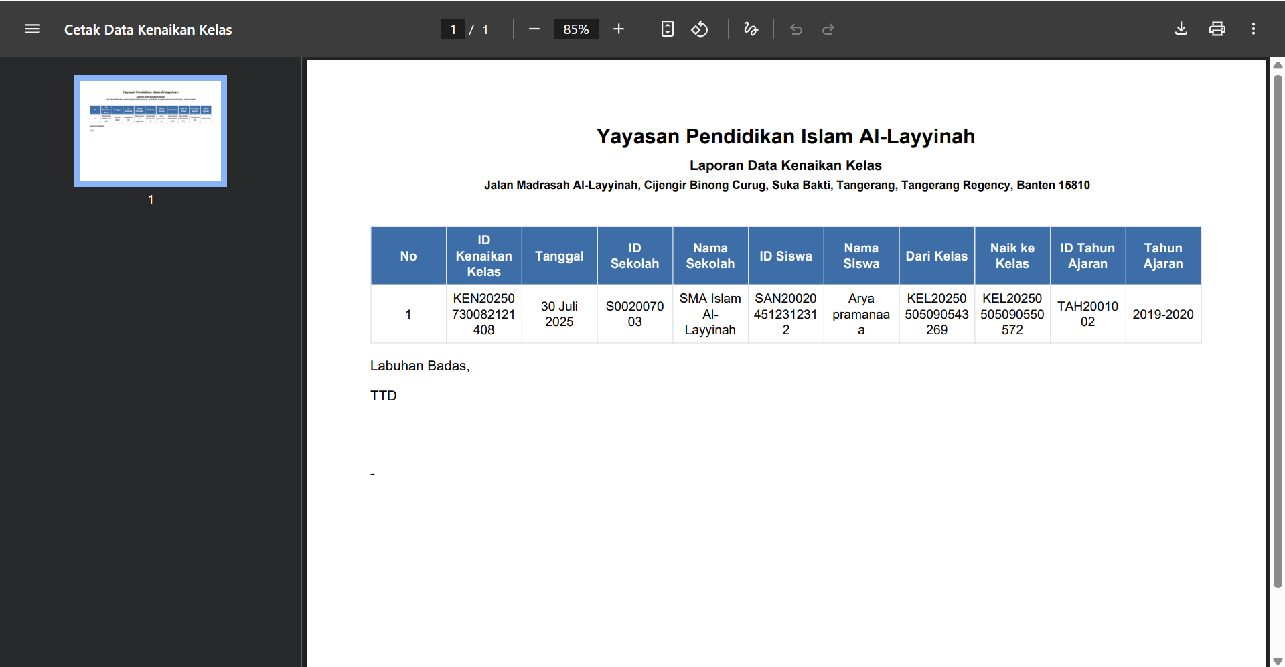Click the 85% zoom level field

tap(576, 29)
